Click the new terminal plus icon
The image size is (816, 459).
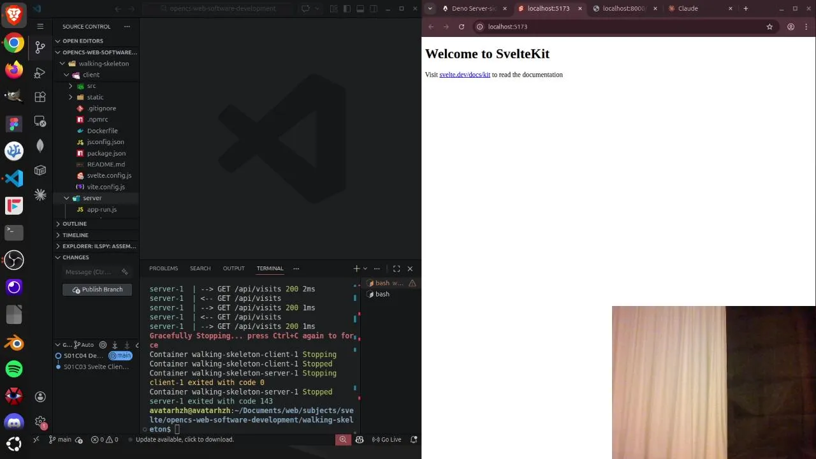click(x=356, y=268)
